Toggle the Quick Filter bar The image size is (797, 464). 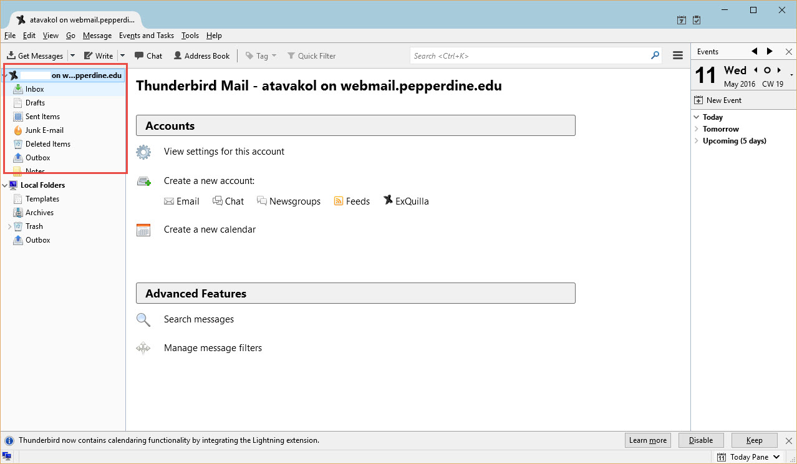[311, 56]
